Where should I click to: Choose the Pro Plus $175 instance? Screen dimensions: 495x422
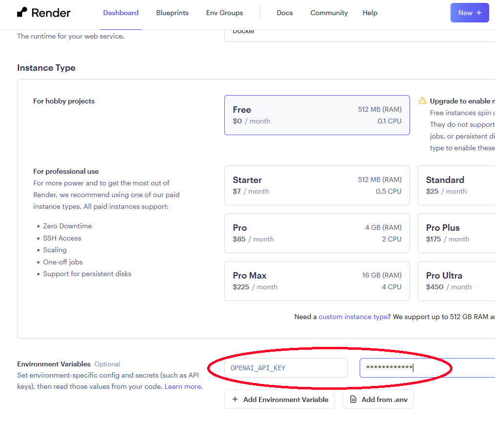coord(456,233)
